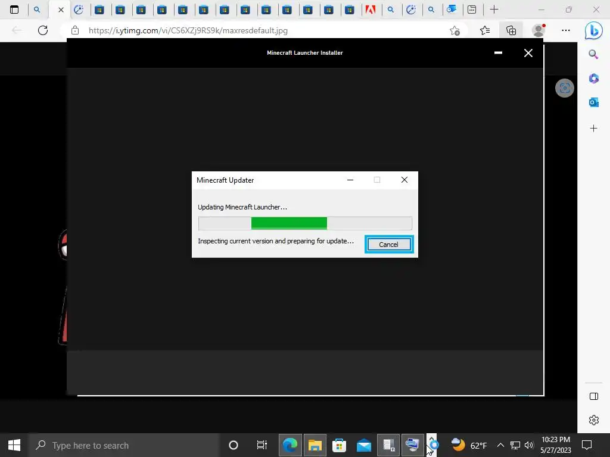The height and width of the screenshot is (457, 610).
Task: Open the on-screen keyboard app on taskbar
Action: pyautogui.click(x=412, y=445)
